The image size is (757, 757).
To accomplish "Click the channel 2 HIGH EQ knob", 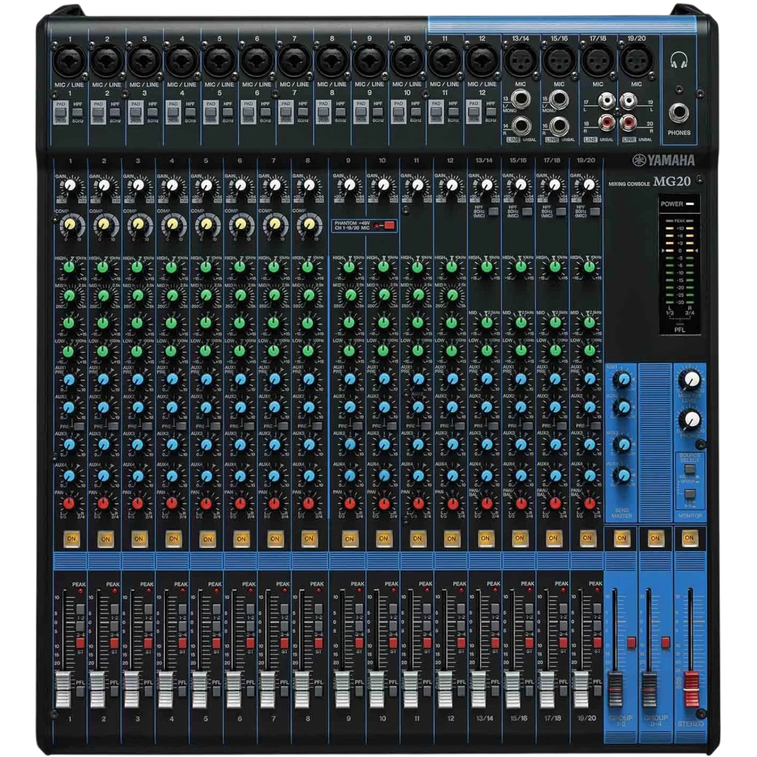I will [x=103, y=267].
